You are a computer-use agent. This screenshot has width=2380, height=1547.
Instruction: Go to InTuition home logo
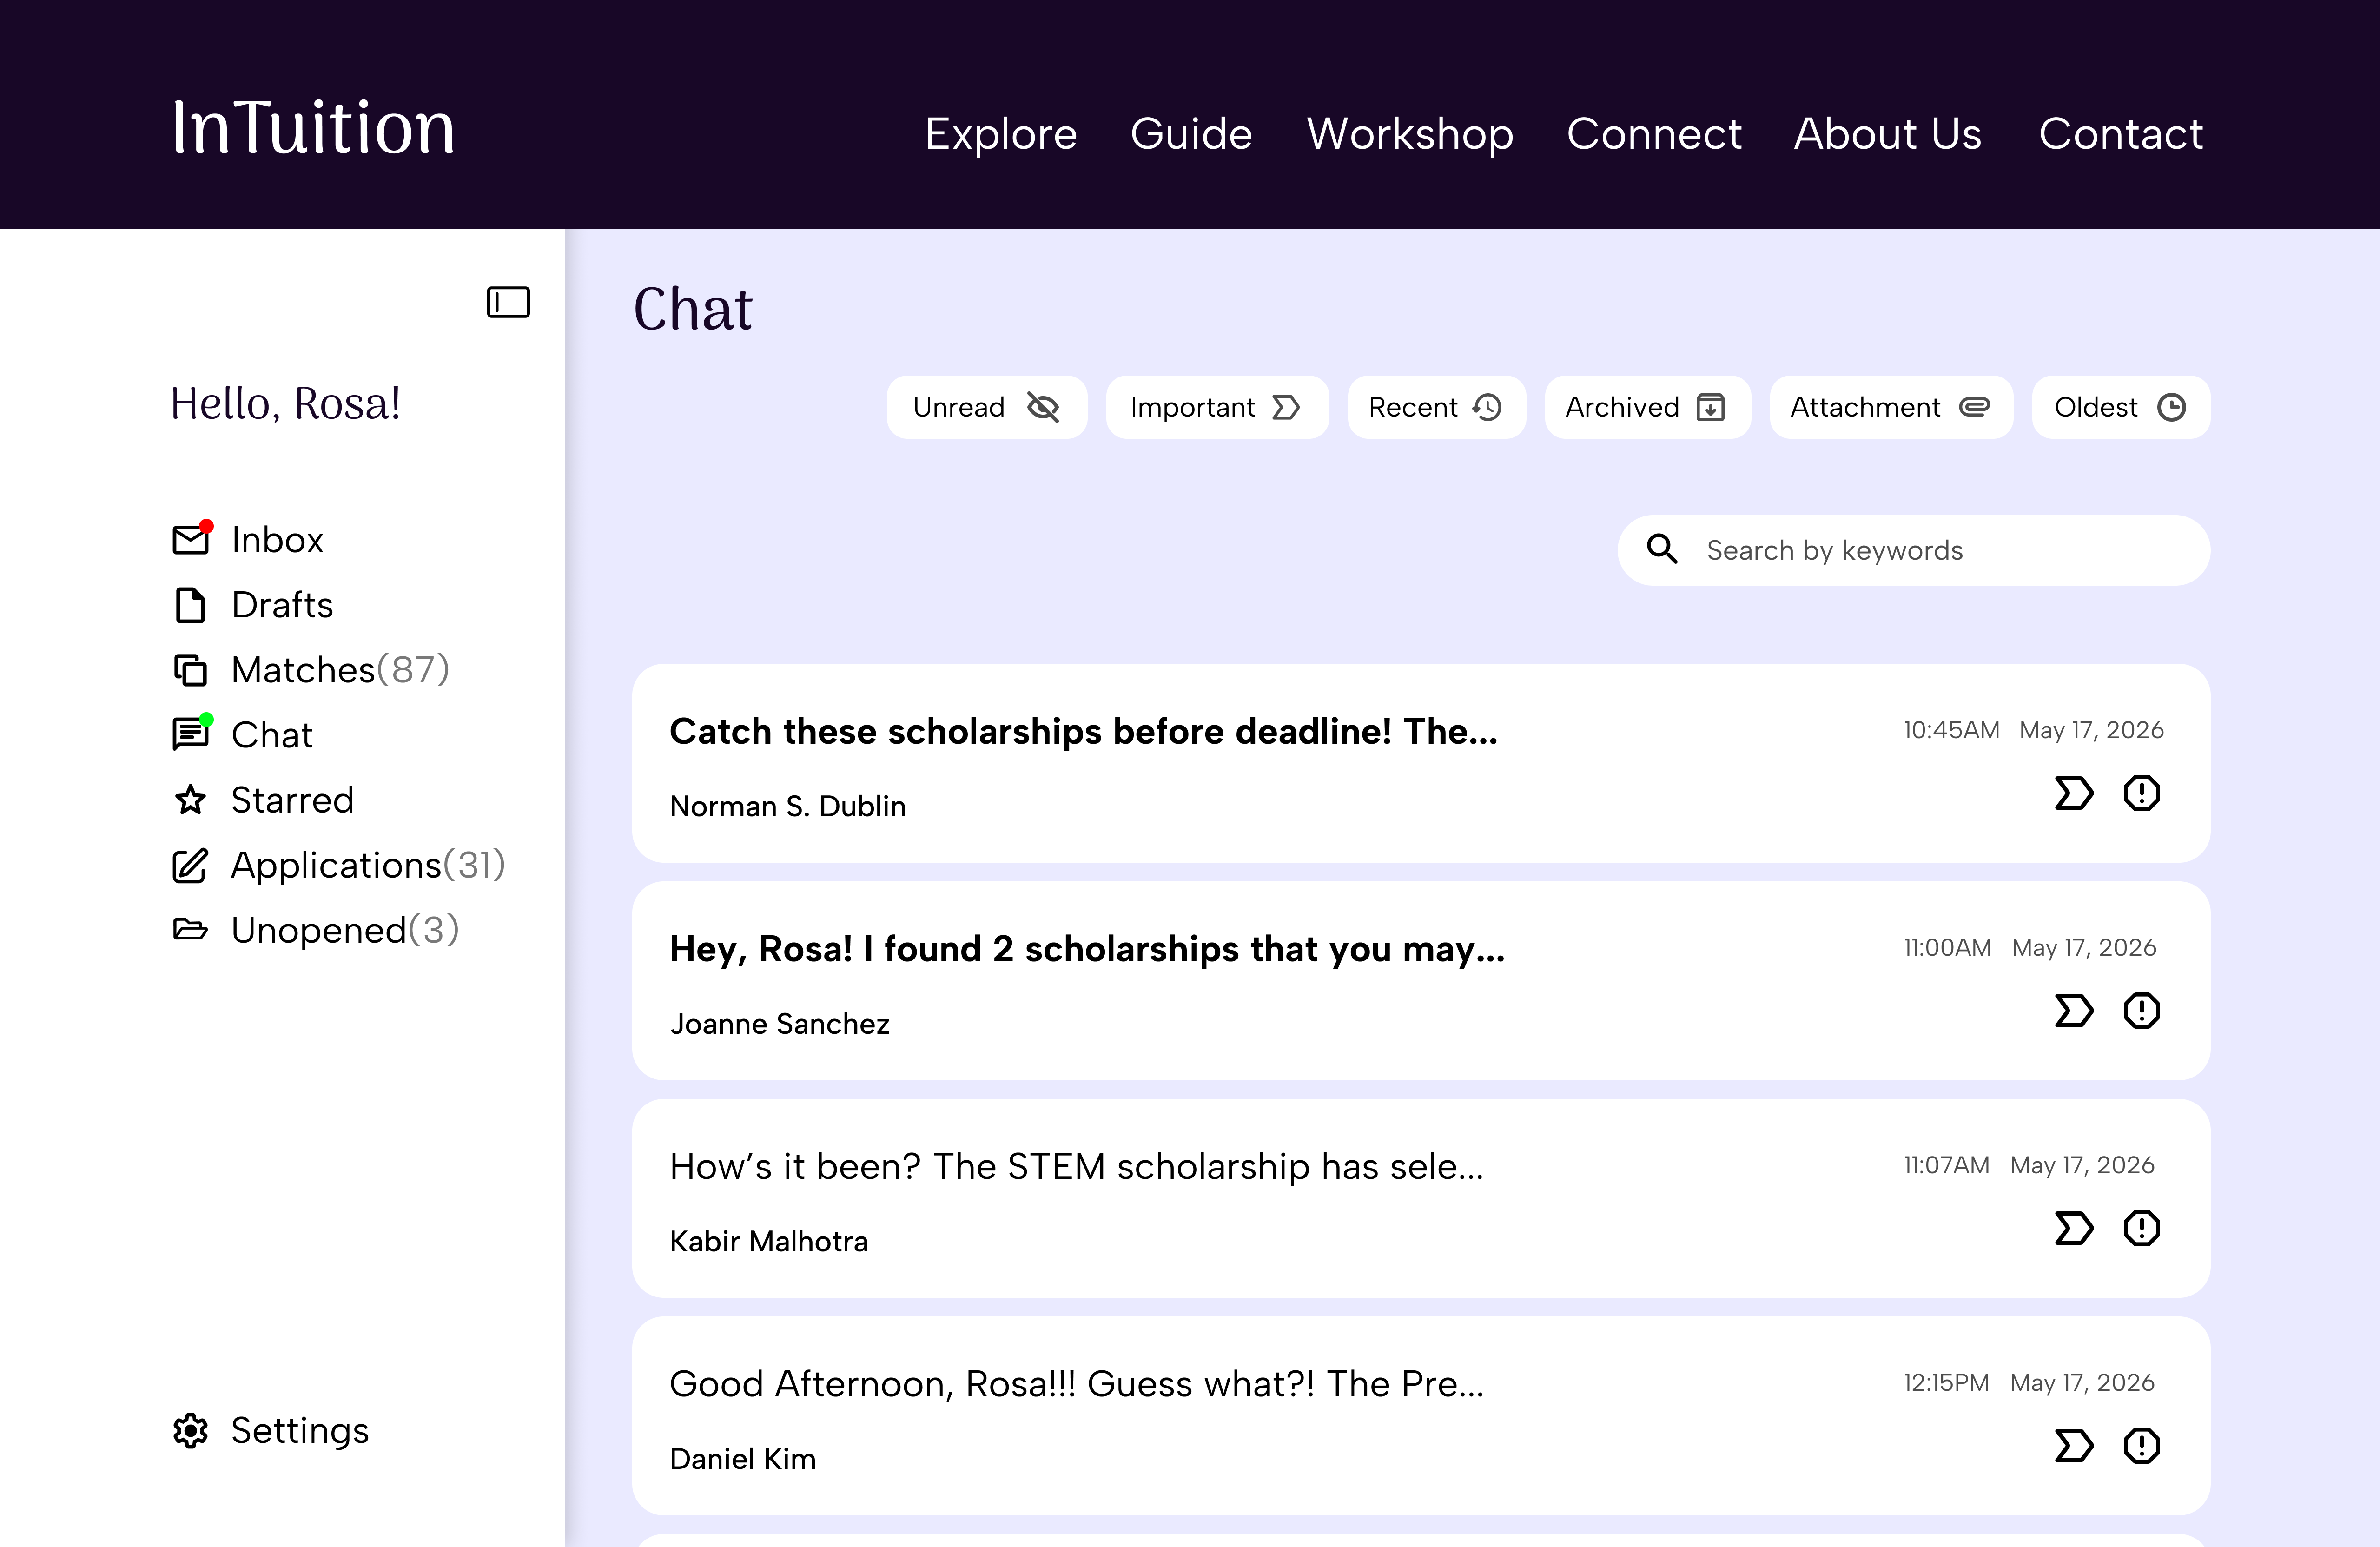314,128
